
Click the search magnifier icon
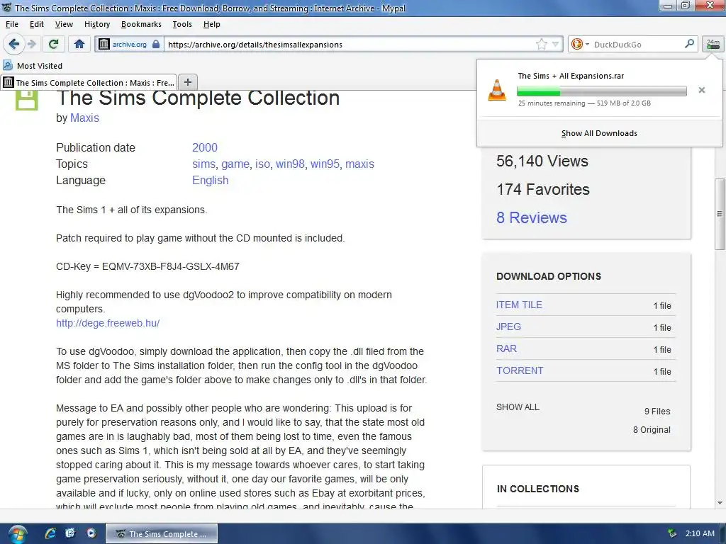tap(689, 43)
